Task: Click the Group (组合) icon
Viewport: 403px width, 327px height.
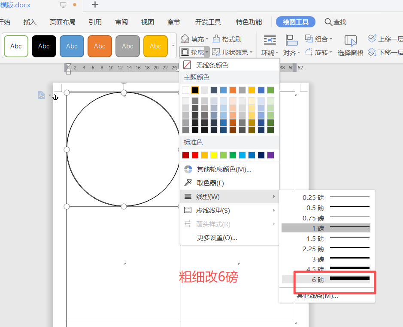Action: coord(309,39)
